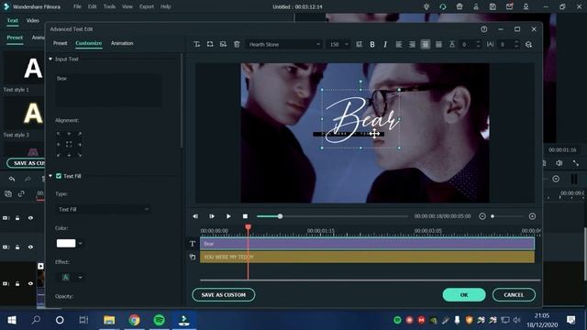Toggle Italic text formatting

(385, 45)
